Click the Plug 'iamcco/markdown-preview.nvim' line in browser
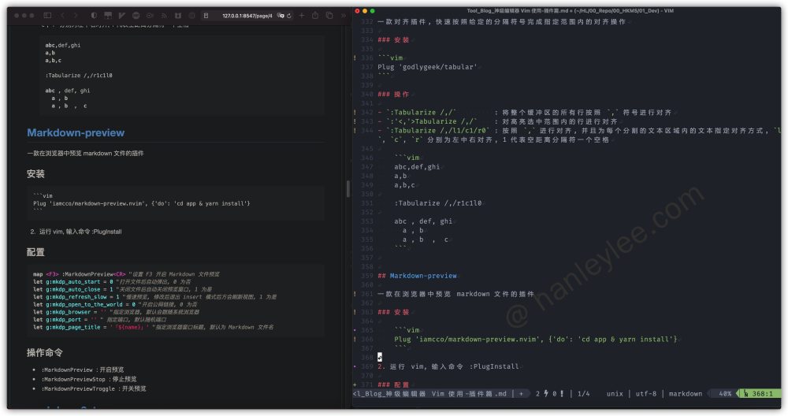Viewport: 788px width, 416px height. [141, 203]
